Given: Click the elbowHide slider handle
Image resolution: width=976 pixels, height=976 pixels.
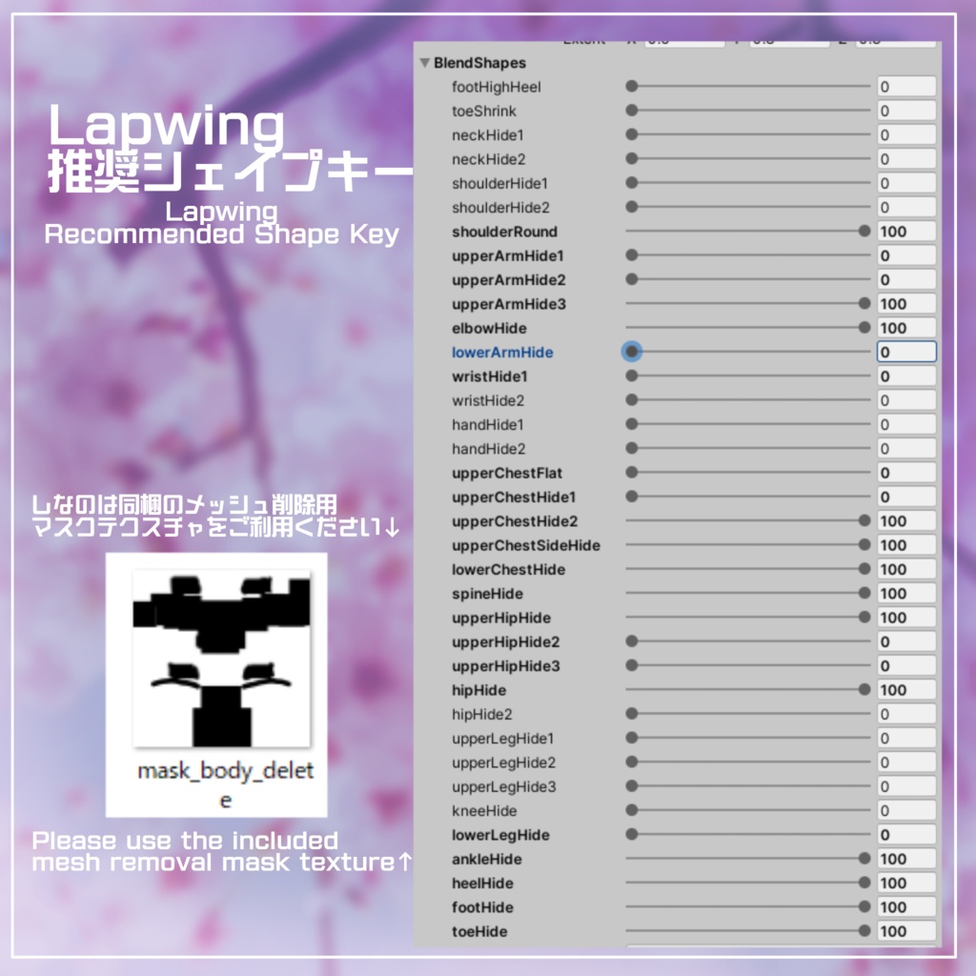Looking at the screenshot, I should (x=863, y=328).
